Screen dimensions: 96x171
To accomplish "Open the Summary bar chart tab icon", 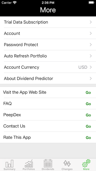I will [x=9, y=164].
